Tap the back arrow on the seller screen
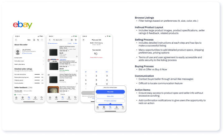The image size is (224, 135). click(x=16, y=40)
